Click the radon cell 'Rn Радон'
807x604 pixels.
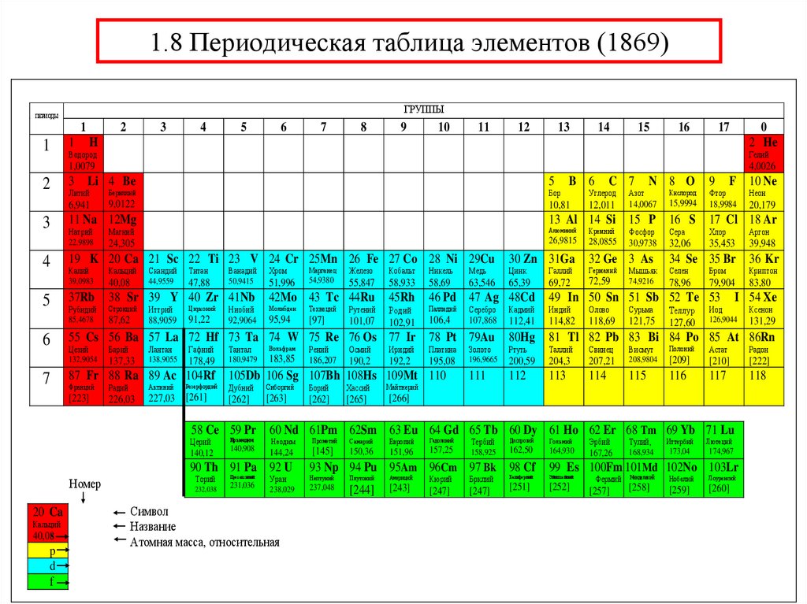(x=764, y=348)
